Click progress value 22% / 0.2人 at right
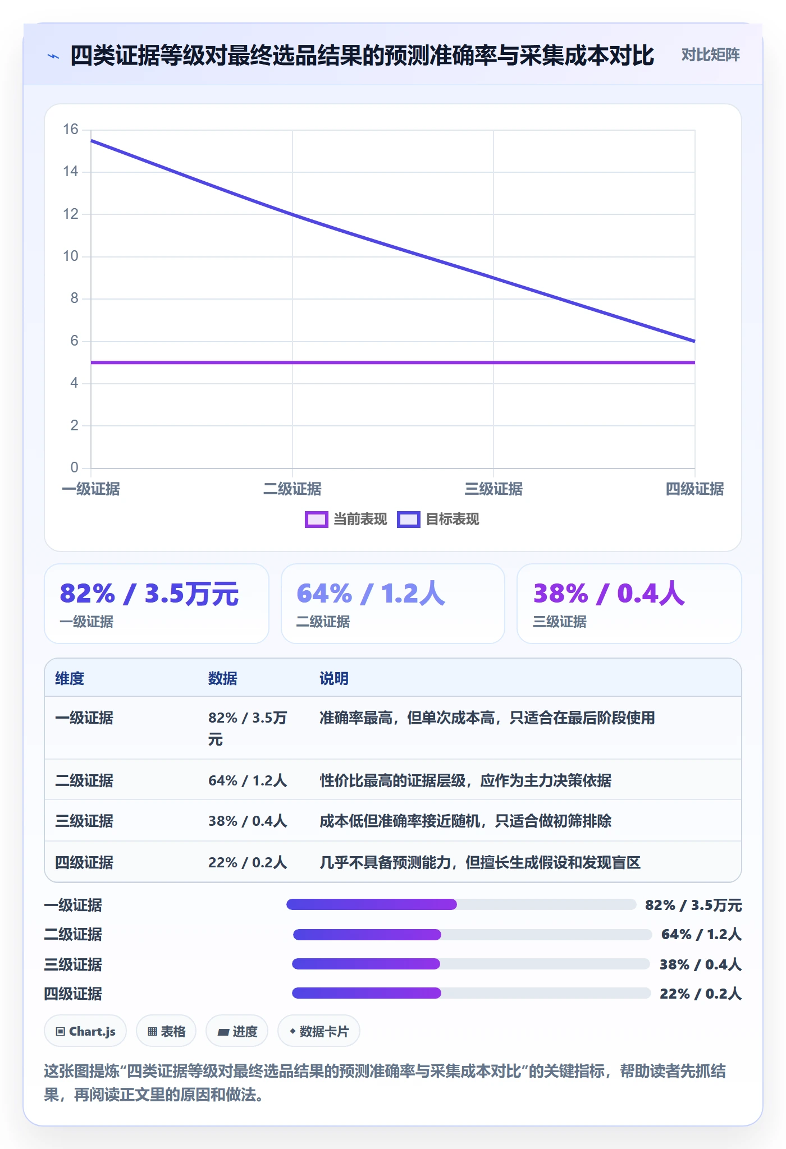786x1149 pixels. (x=701, y=994)
